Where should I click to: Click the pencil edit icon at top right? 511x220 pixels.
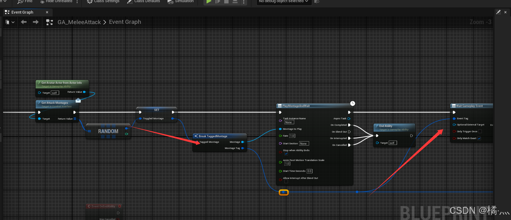point(498,12)
